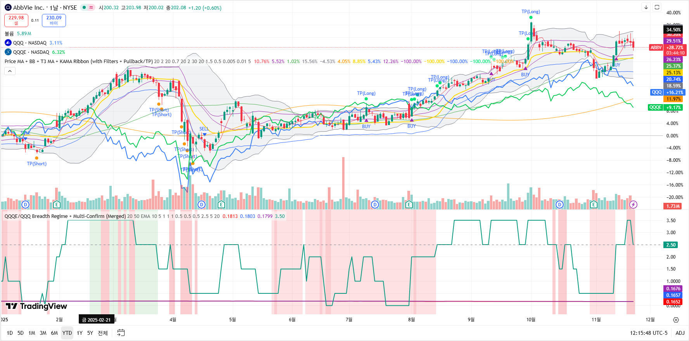This screenshot has width=689, height=341.
Task: Click the QQQE symbol logo in the legend
Action: (x=8, y=52)
